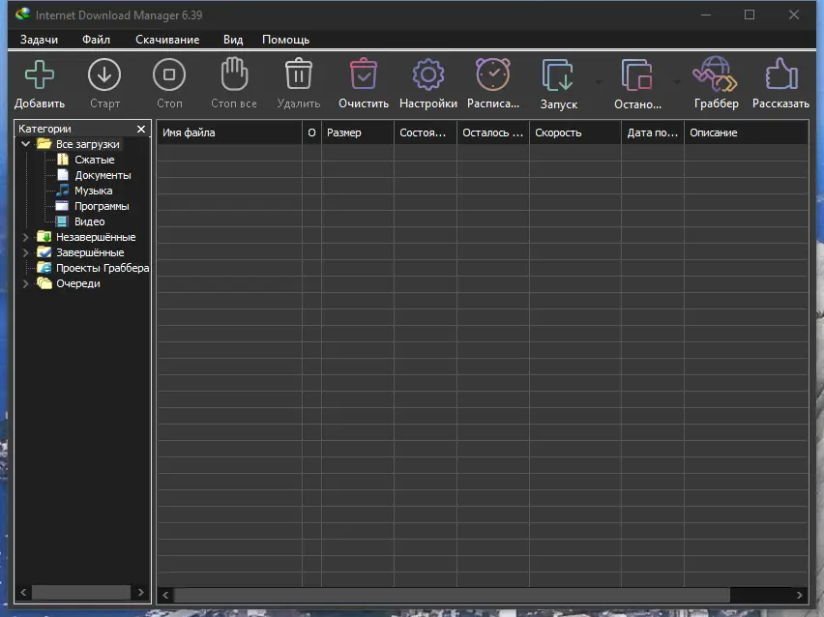Sort by Дата по... column header
Viewport: 824px width, 617px height.
(653, 132)
